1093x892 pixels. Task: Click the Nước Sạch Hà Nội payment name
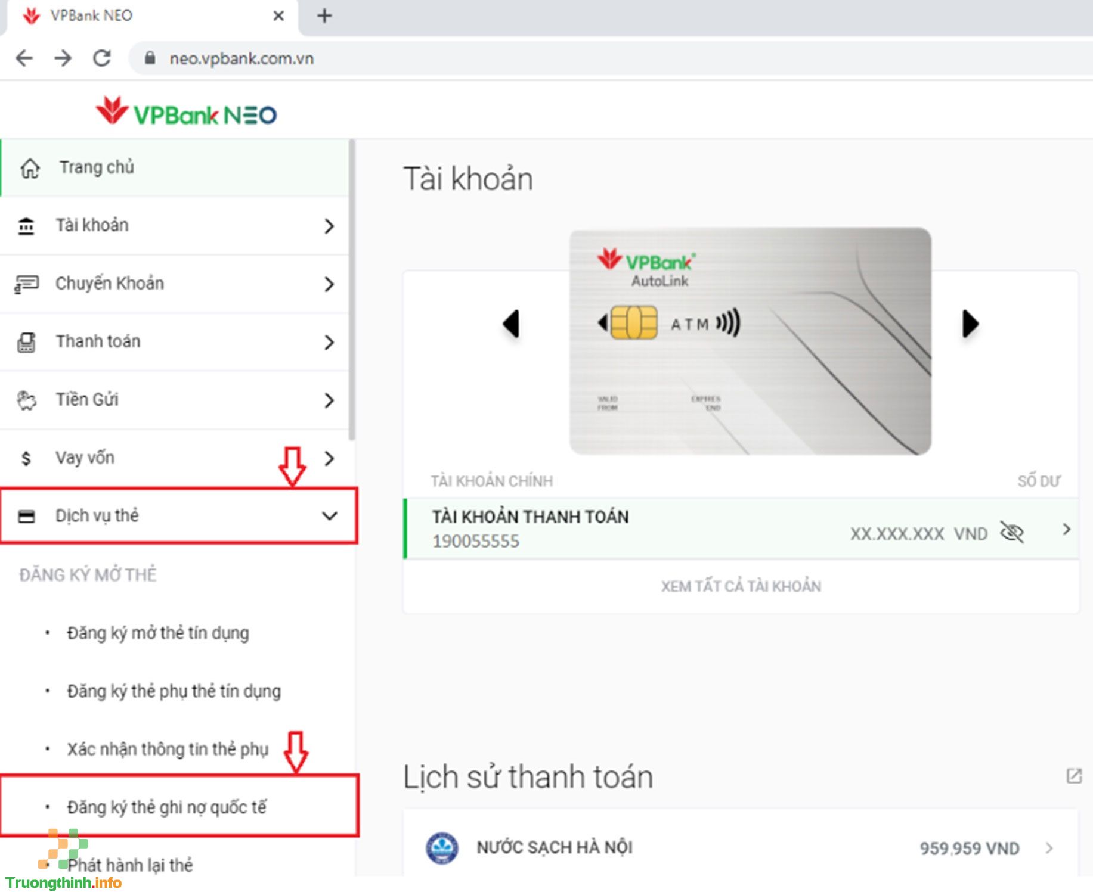tap(555, 847)
